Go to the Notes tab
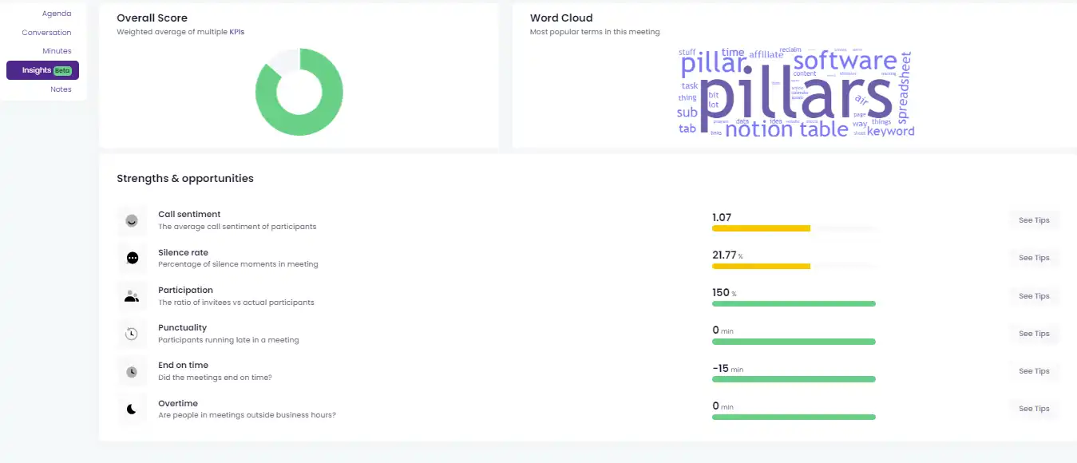1077x463 pixels. pyautogui.click(x=61, y=89)
